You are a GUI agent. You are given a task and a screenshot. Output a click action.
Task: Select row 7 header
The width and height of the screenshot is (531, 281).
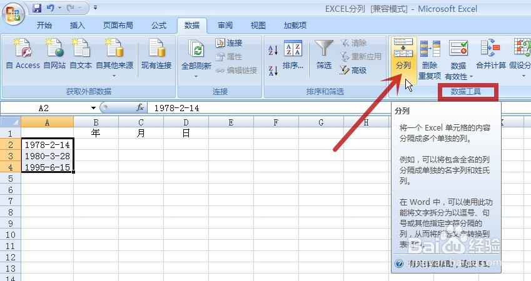coord(11,201)
